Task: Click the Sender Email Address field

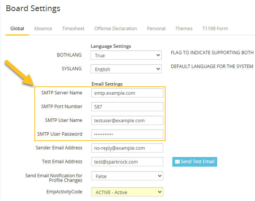Action: pos(127,148)
